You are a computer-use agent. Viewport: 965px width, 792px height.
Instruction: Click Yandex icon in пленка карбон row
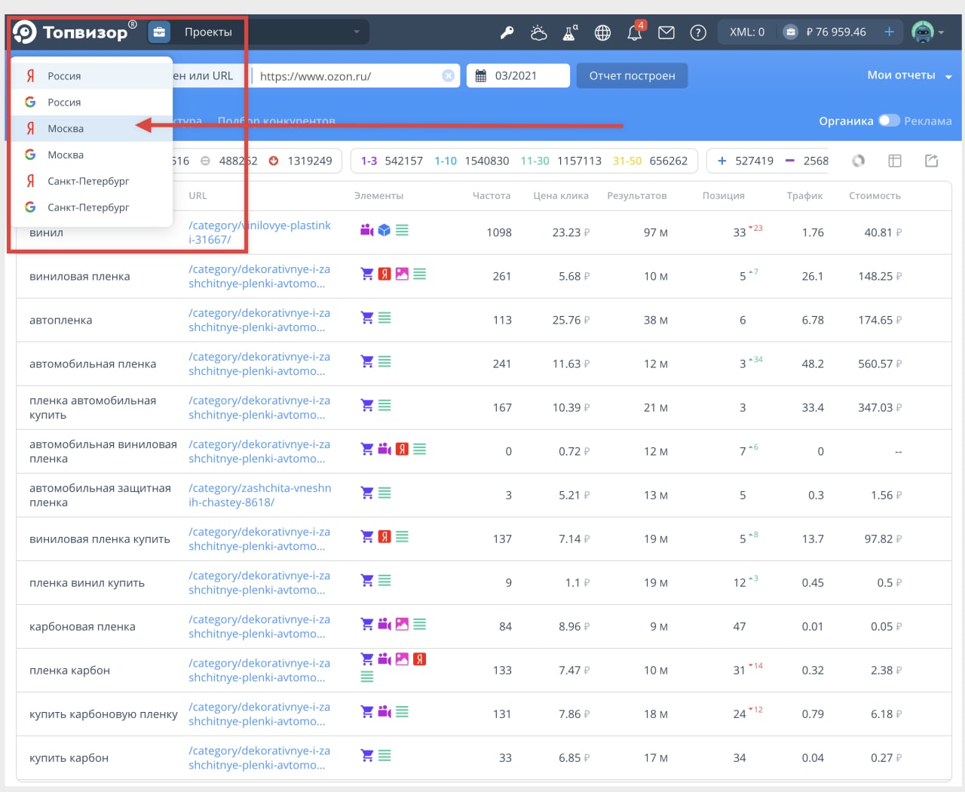click(420, 659)
